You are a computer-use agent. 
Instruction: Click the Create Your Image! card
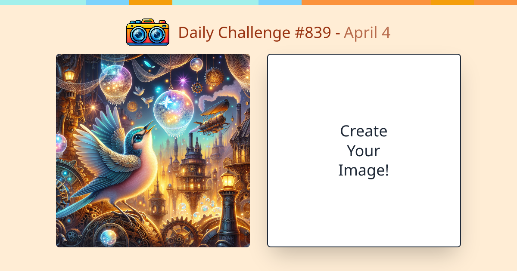tap(364, 151)
